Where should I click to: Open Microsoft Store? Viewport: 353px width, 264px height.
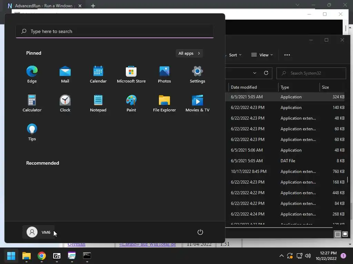coord(131,75)
